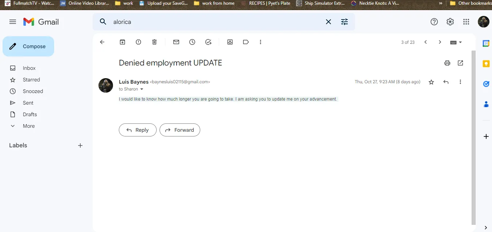
Task: Toggle the main menu hamburger icon
Action: pos(13,22)
